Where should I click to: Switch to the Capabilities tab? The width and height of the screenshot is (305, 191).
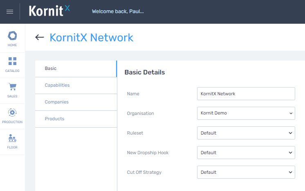[x=76, y=85]
